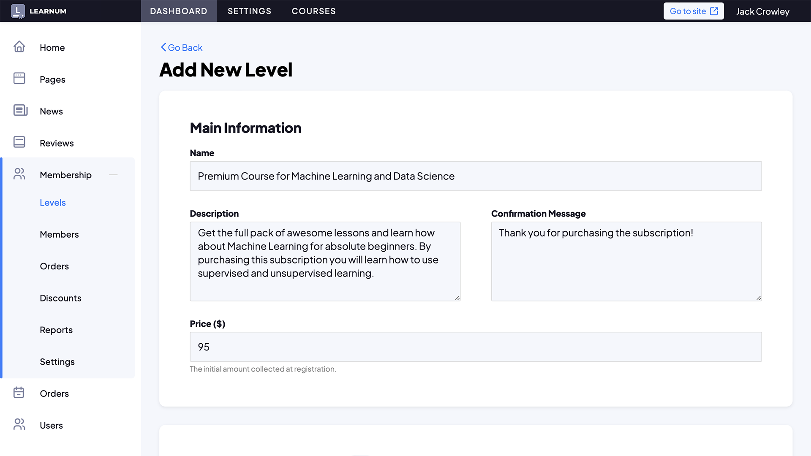Click the Confirmation Message text area
811x456 pixels.
point(626,261)
